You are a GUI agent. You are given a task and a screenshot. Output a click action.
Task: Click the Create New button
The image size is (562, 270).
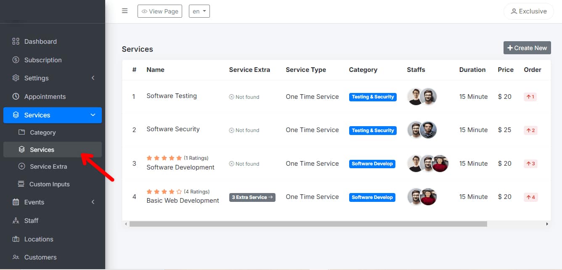pyautogui.click(x=527, y=48)
